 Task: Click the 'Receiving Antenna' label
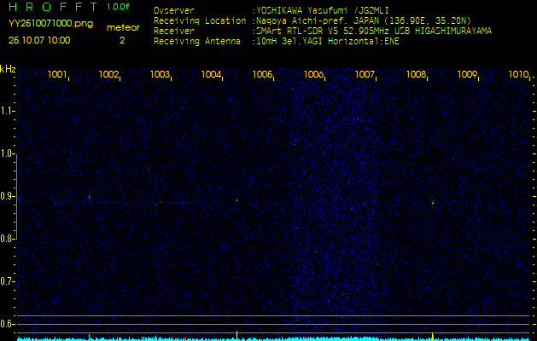point(197,42)
